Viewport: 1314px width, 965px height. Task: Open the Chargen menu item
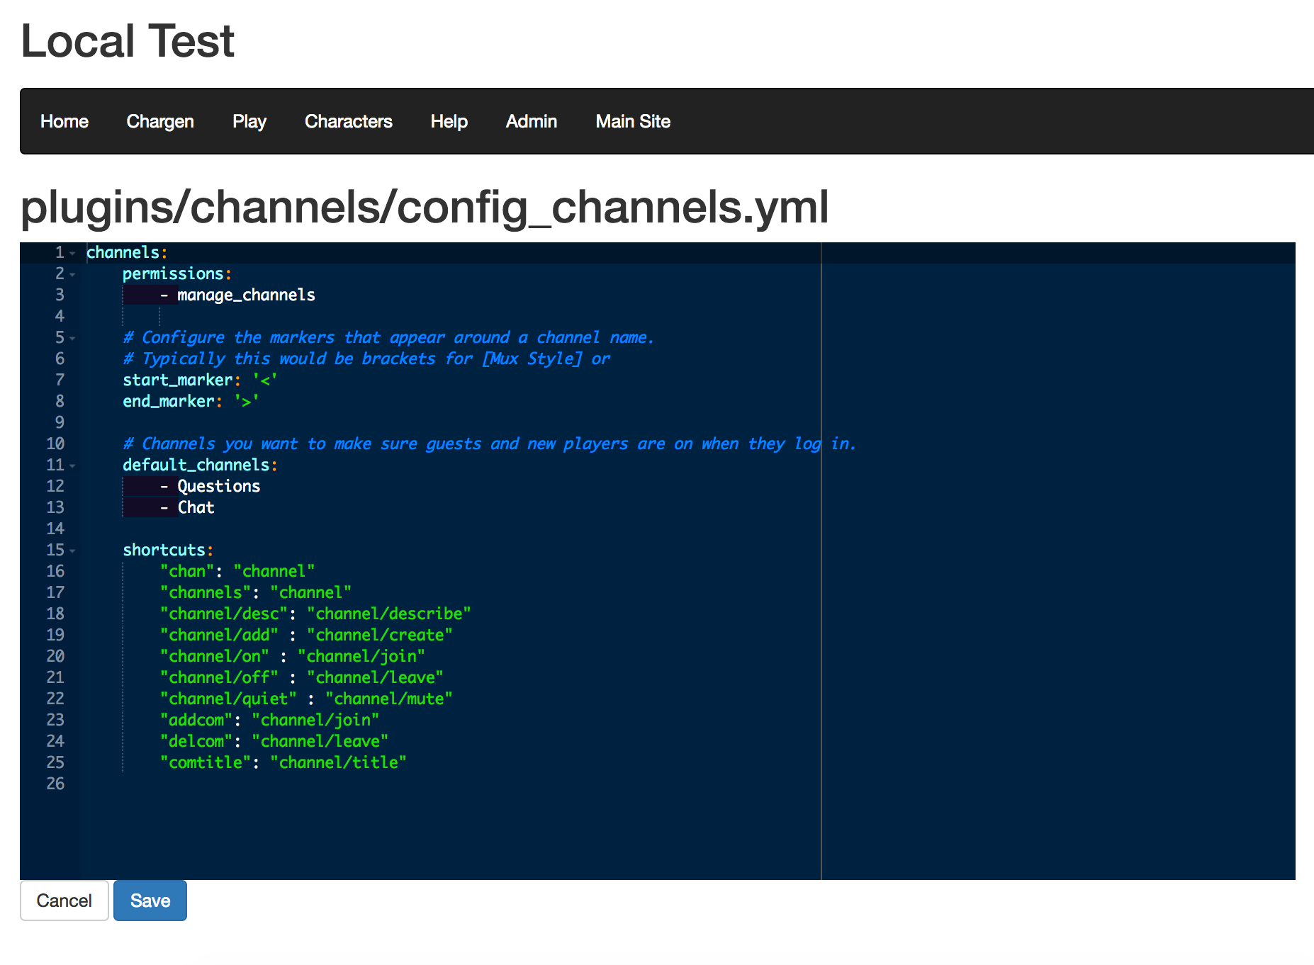[x=160, y=121]
